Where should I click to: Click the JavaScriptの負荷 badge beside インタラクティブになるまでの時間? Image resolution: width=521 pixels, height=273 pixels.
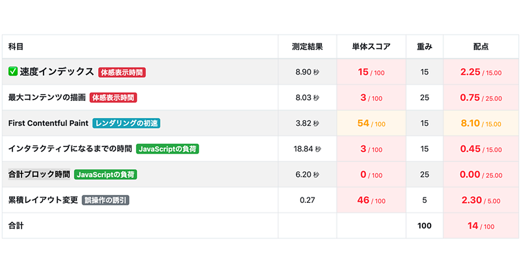[168, 149]
